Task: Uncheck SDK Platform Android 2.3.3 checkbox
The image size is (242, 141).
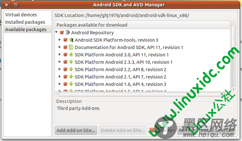Action: 65,62
